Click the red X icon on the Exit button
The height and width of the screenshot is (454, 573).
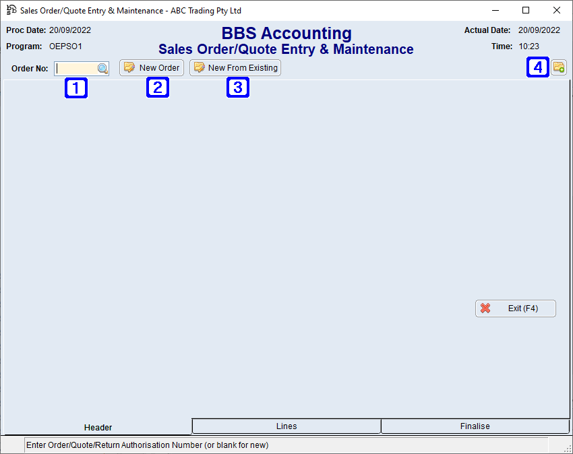tap(485, 309)
